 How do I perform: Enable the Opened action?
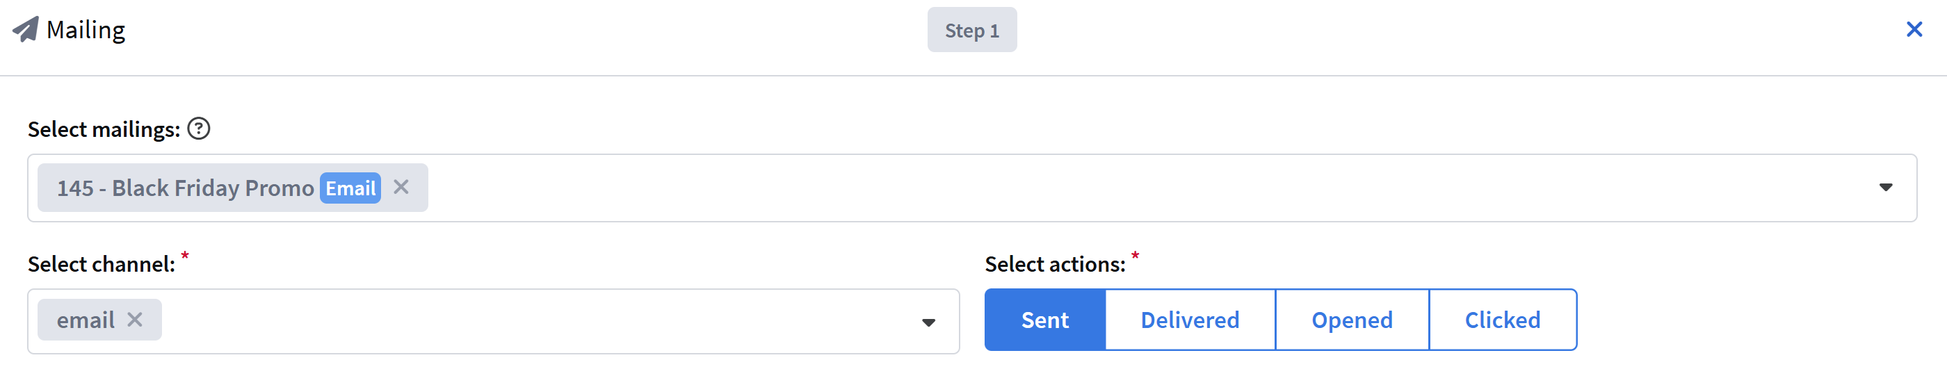click(x=1351, y=320)
